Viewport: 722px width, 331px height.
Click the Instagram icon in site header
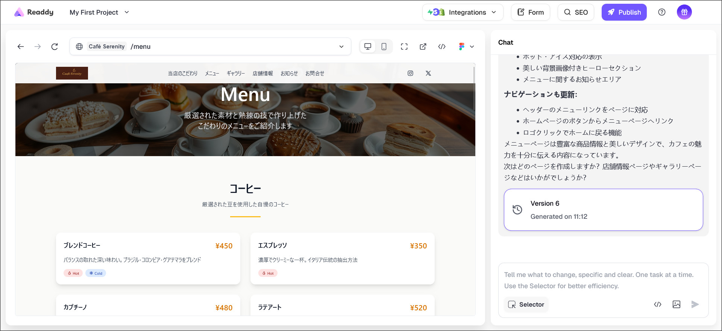(410, 73)
